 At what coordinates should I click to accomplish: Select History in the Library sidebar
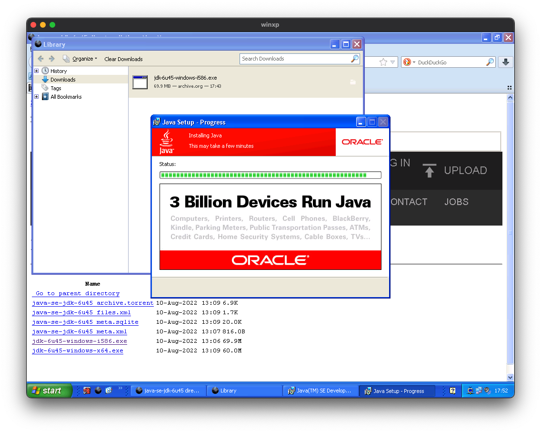point(58,71)
